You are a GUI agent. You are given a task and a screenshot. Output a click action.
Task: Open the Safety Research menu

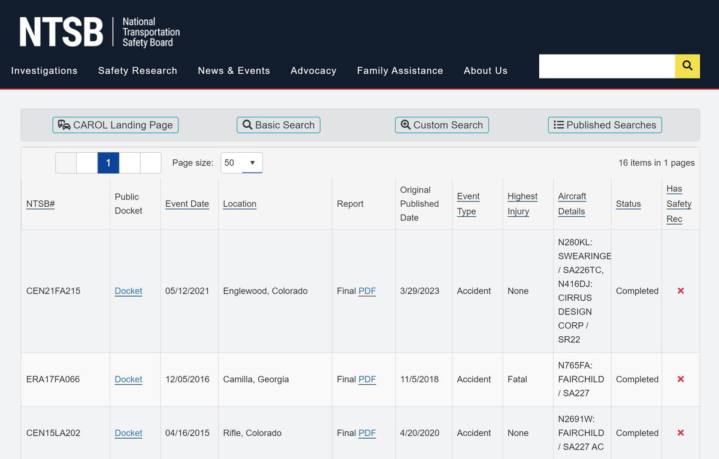[x=138, y=71]
